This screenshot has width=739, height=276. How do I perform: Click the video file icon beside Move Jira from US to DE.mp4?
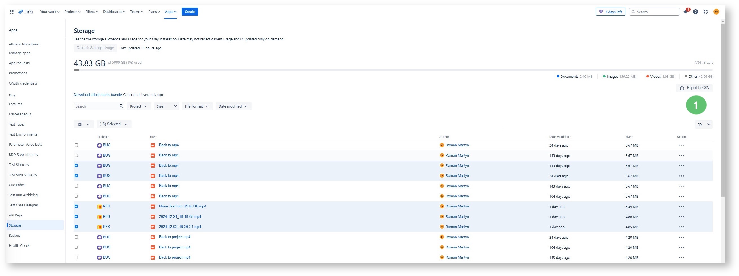click(x=153, y=206)
